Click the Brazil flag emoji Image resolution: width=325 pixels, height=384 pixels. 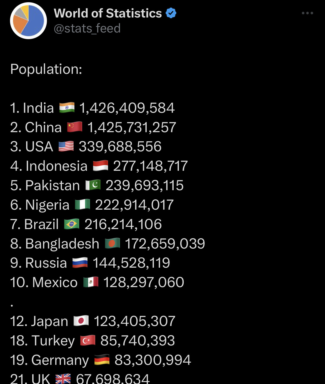pyautogui.click(x=72, y=224)
